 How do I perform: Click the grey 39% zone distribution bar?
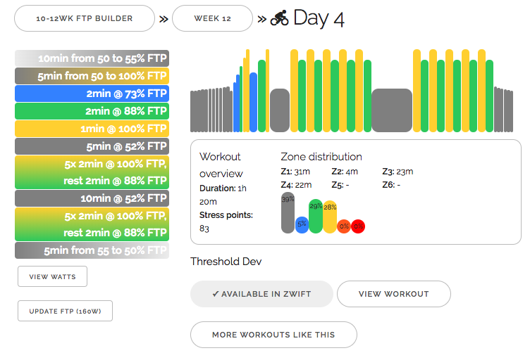click(x=288, y=214)
